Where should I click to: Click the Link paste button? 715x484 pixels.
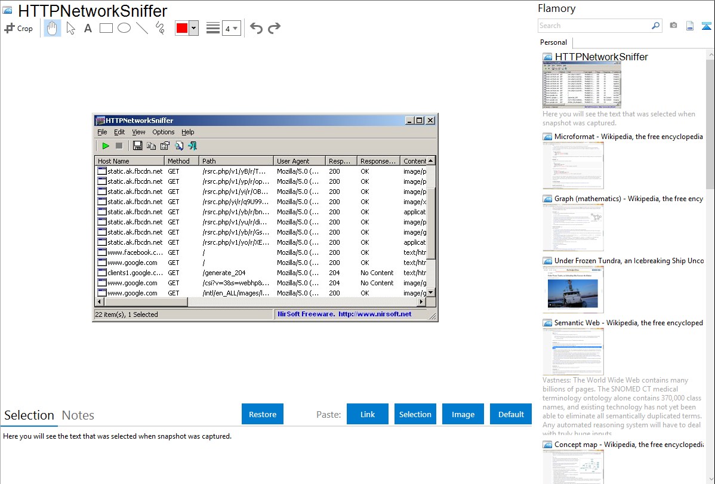tap(368, 414)
